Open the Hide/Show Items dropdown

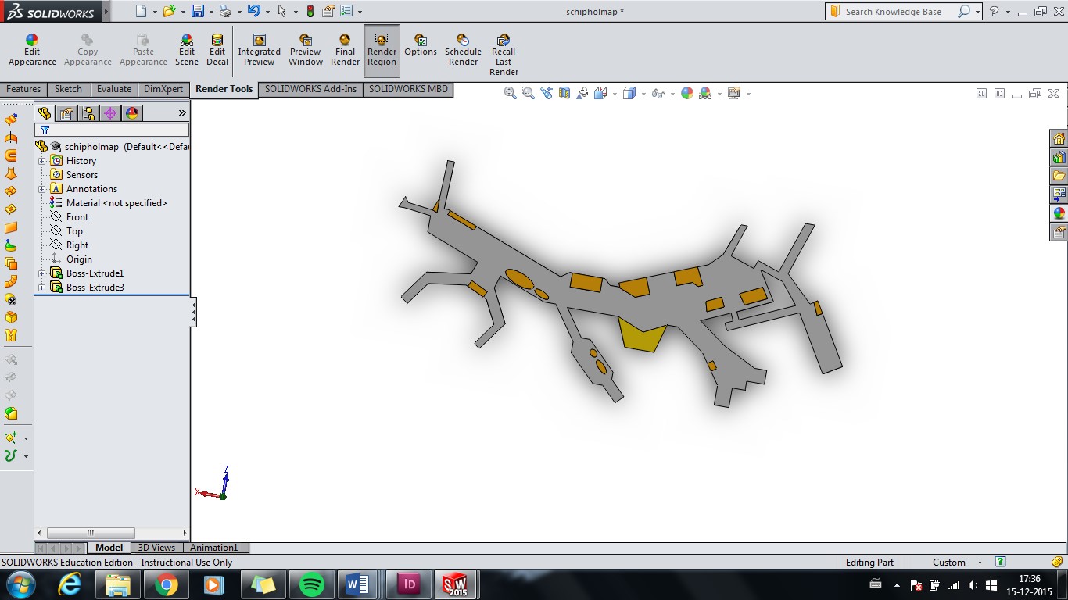672,94
